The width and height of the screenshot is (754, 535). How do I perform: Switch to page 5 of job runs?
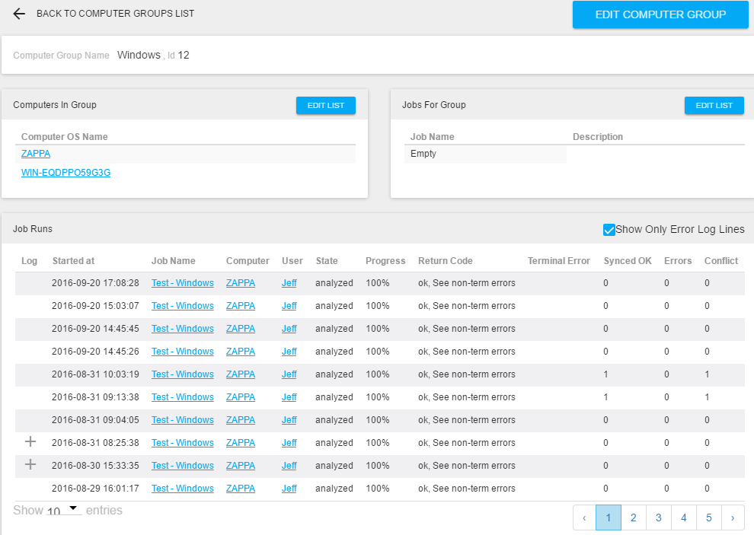[708, 517]
